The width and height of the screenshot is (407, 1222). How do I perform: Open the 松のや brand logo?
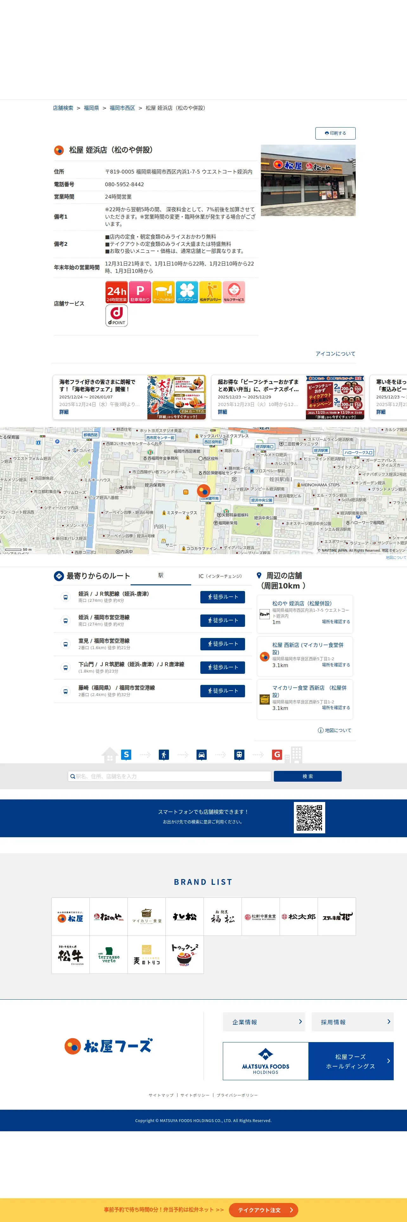(x=108, y=916)
